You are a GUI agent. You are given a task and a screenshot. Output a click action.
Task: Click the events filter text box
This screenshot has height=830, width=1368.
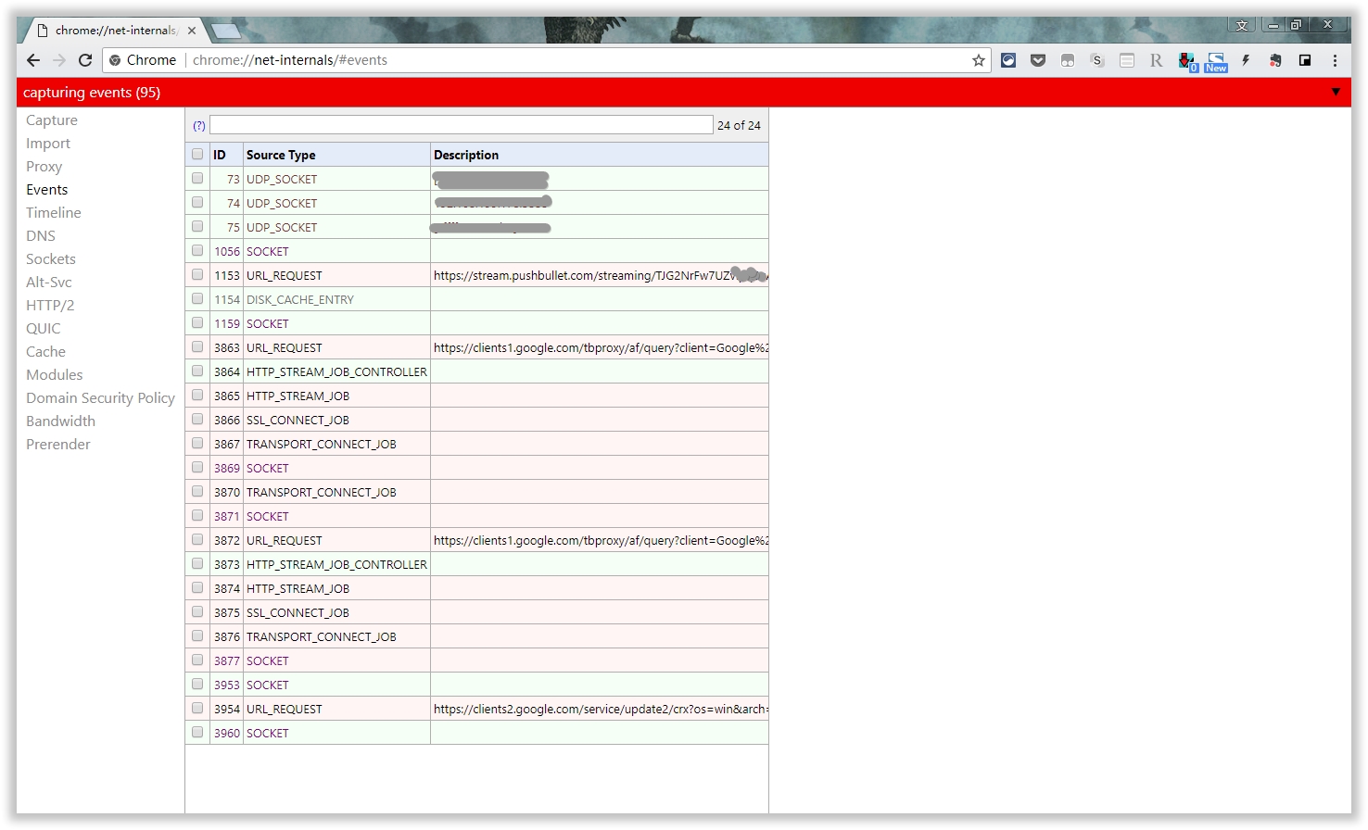461,125
